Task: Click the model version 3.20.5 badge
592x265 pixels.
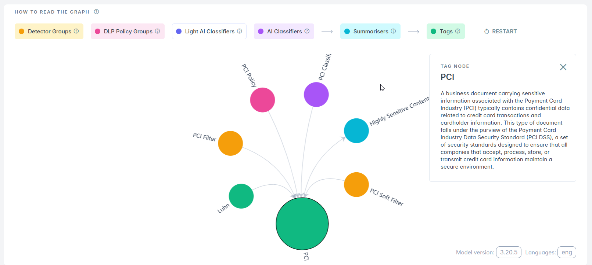Action: click(x=508, y=252)
